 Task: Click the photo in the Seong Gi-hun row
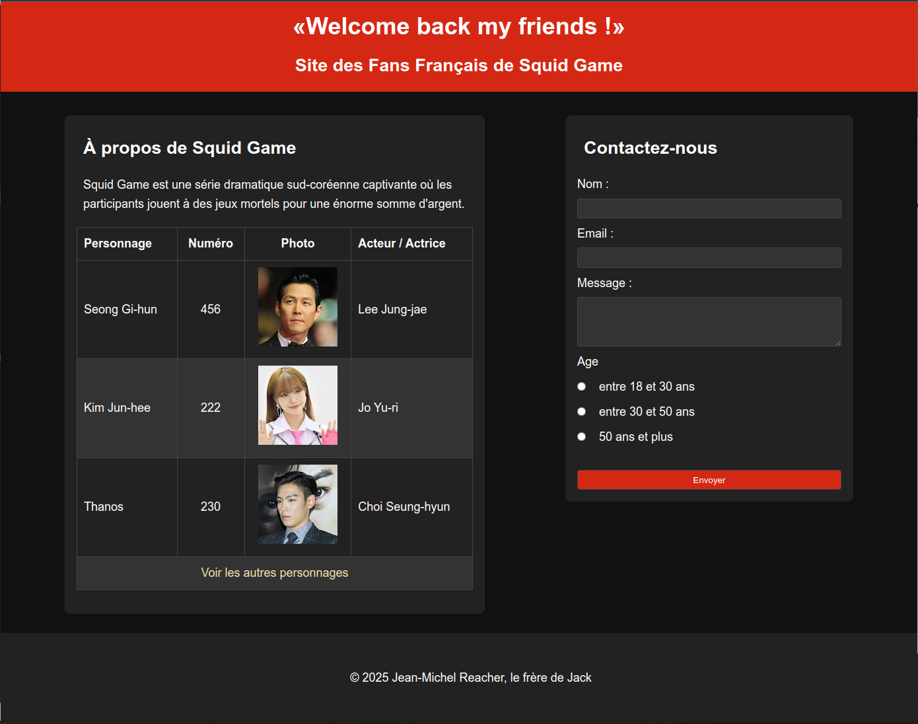(x=298, y=307)
